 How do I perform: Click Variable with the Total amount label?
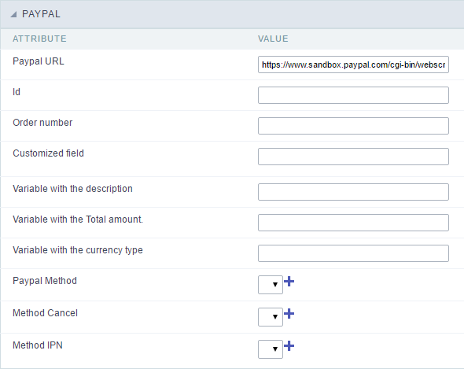click(x=78, y=220)
